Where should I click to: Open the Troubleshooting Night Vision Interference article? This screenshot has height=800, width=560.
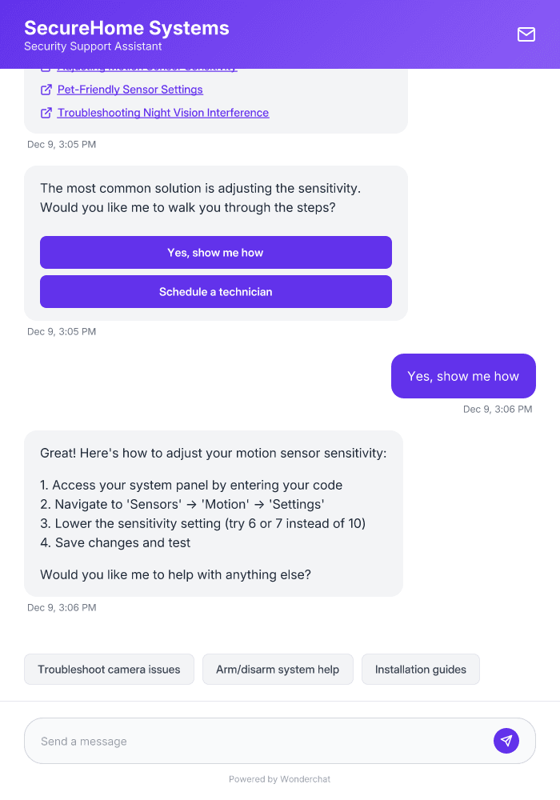162,113
